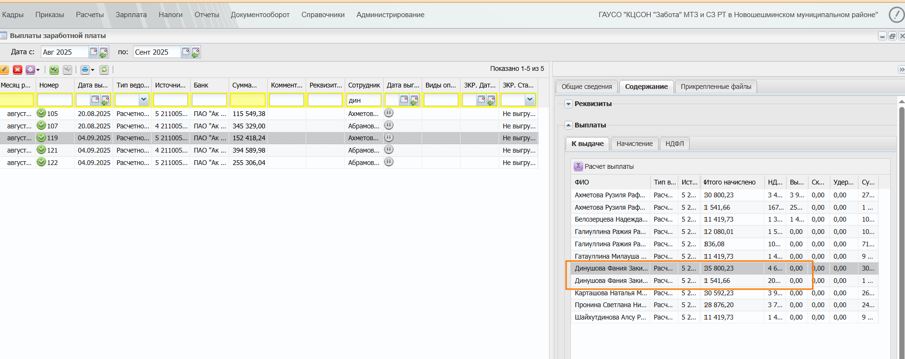Select payment row with sum 255 306,04
Screen dimensions: 905x359
coord(269,163)
